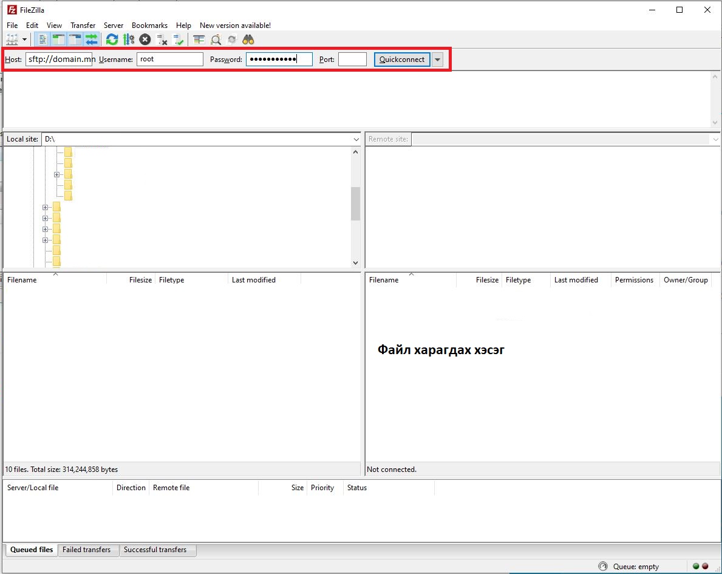The image size is (722, 574).
Task: Open the Help menu
Action: click(x=183, y=26)
